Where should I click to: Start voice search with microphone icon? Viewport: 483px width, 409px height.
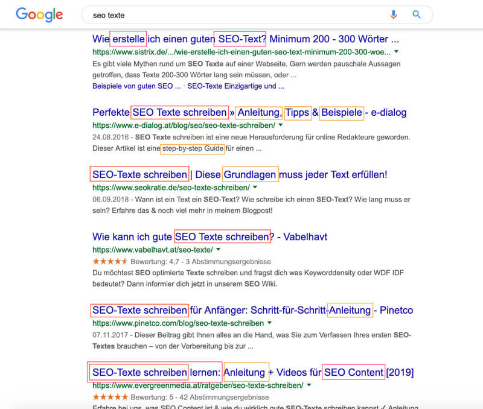tap(394, 14)
